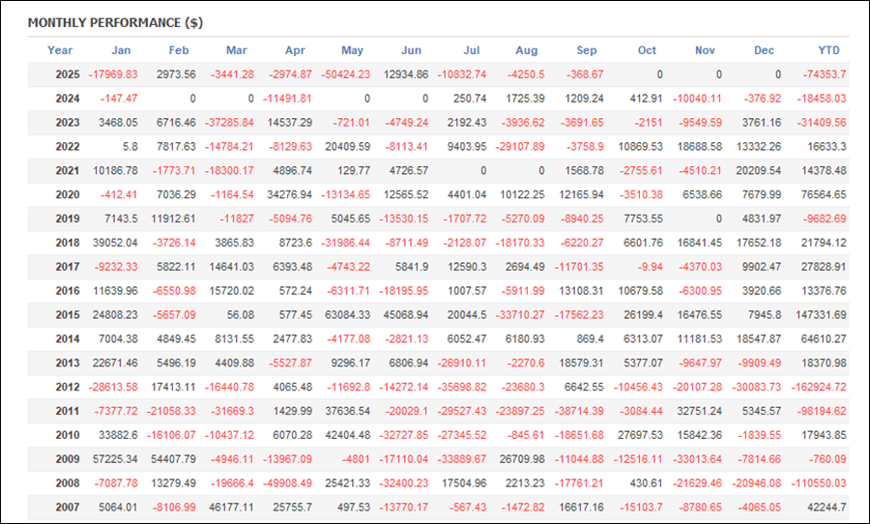Click the 2015 YTD value 147331.69
The height and width of the screenshot is (524, 870).
pyautogui.click(x=818, y=316)
